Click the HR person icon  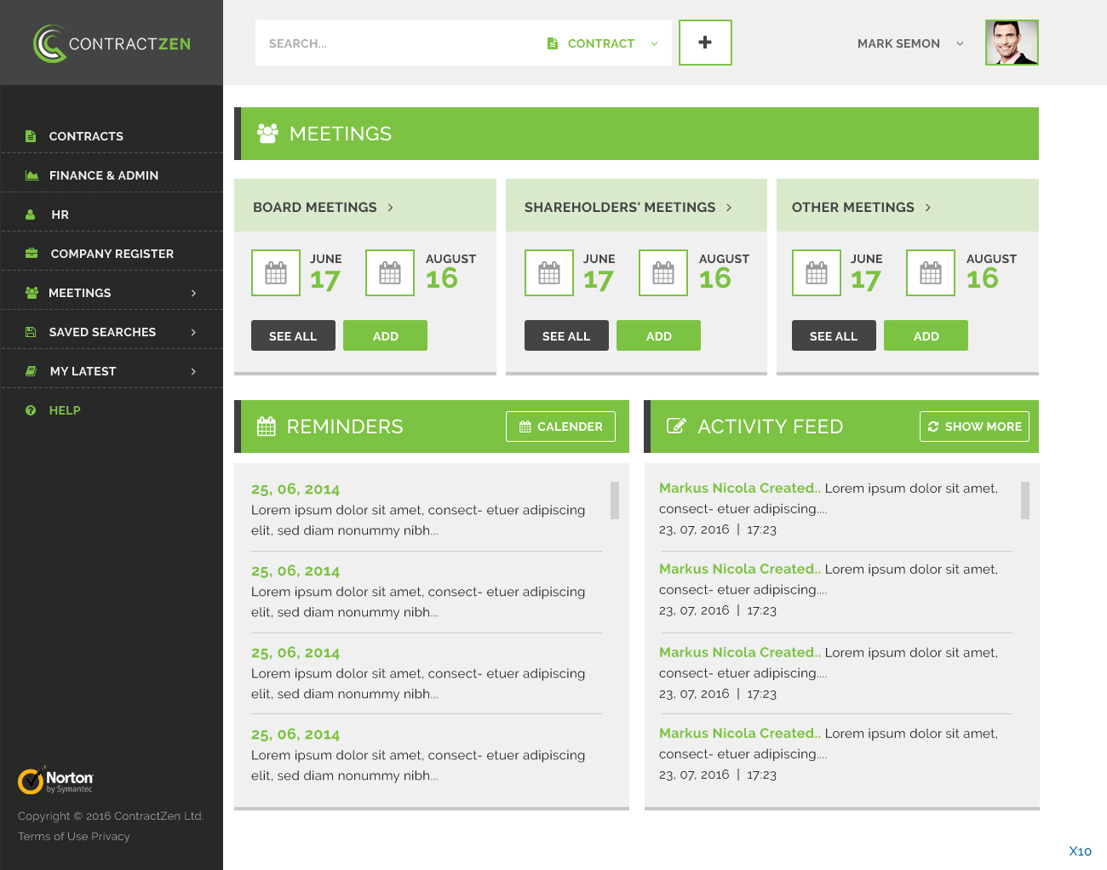pos(31,215)
